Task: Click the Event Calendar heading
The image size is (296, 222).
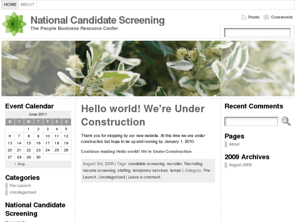Action: pos(29,106)
